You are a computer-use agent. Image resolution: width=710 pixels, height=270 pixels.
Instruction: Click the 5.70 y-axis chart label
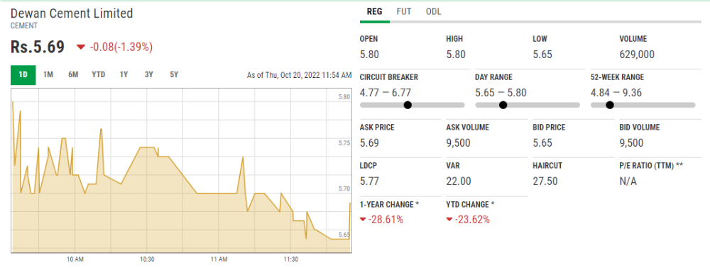click(x=344, y=189)
